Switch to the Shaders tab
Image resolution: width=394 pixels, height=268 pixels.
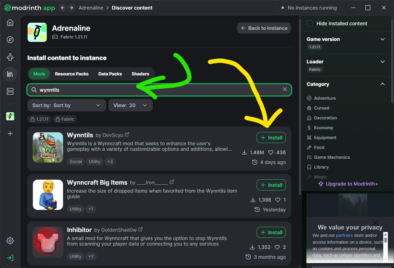tap(140, 74)
